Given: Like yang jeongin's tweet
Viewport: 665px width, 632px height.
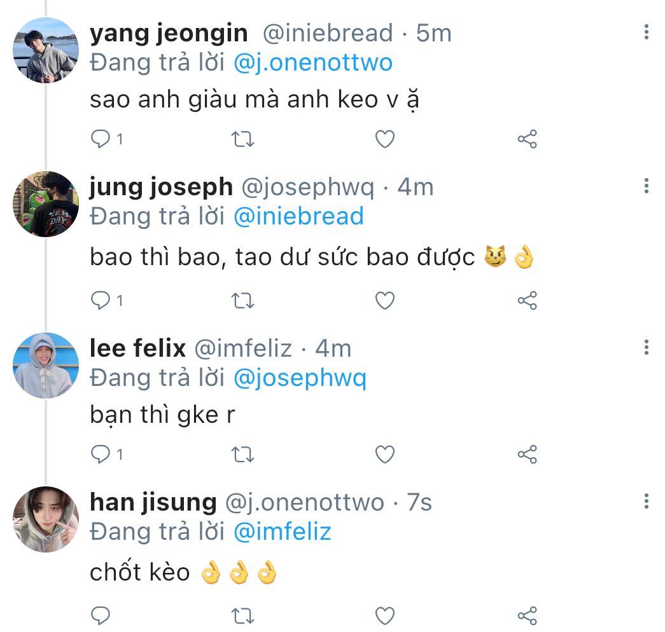Looking at the screenshot, I should [x=384, y=139].
